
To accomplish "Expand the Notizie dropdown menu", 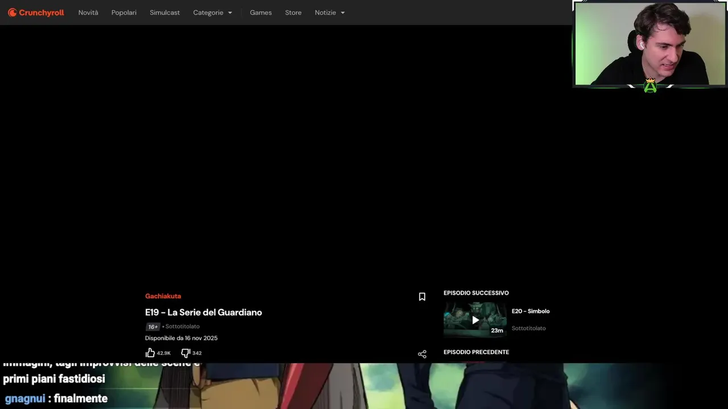I will 330,12.
